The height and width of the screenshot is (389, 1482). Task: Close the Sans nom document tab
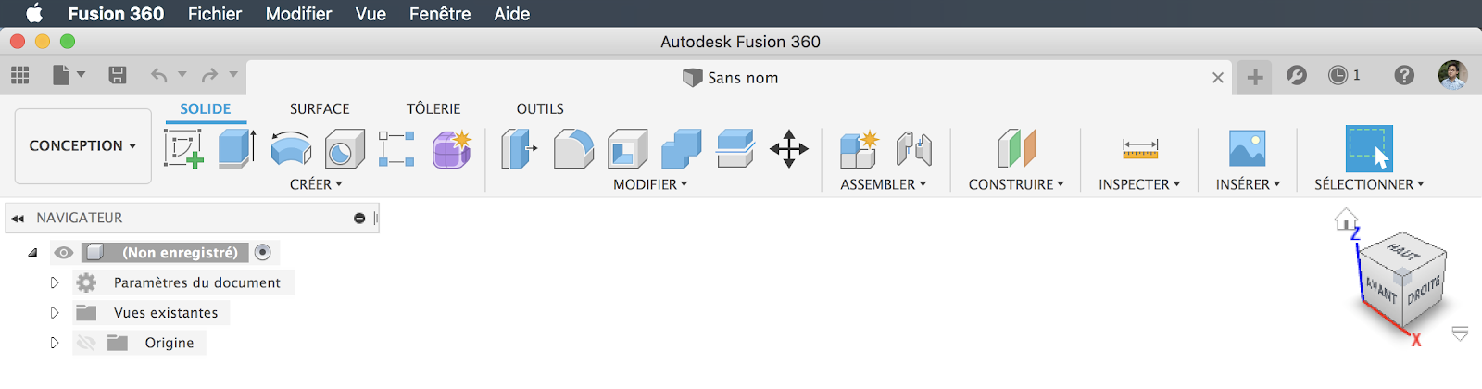[1218, 78]
